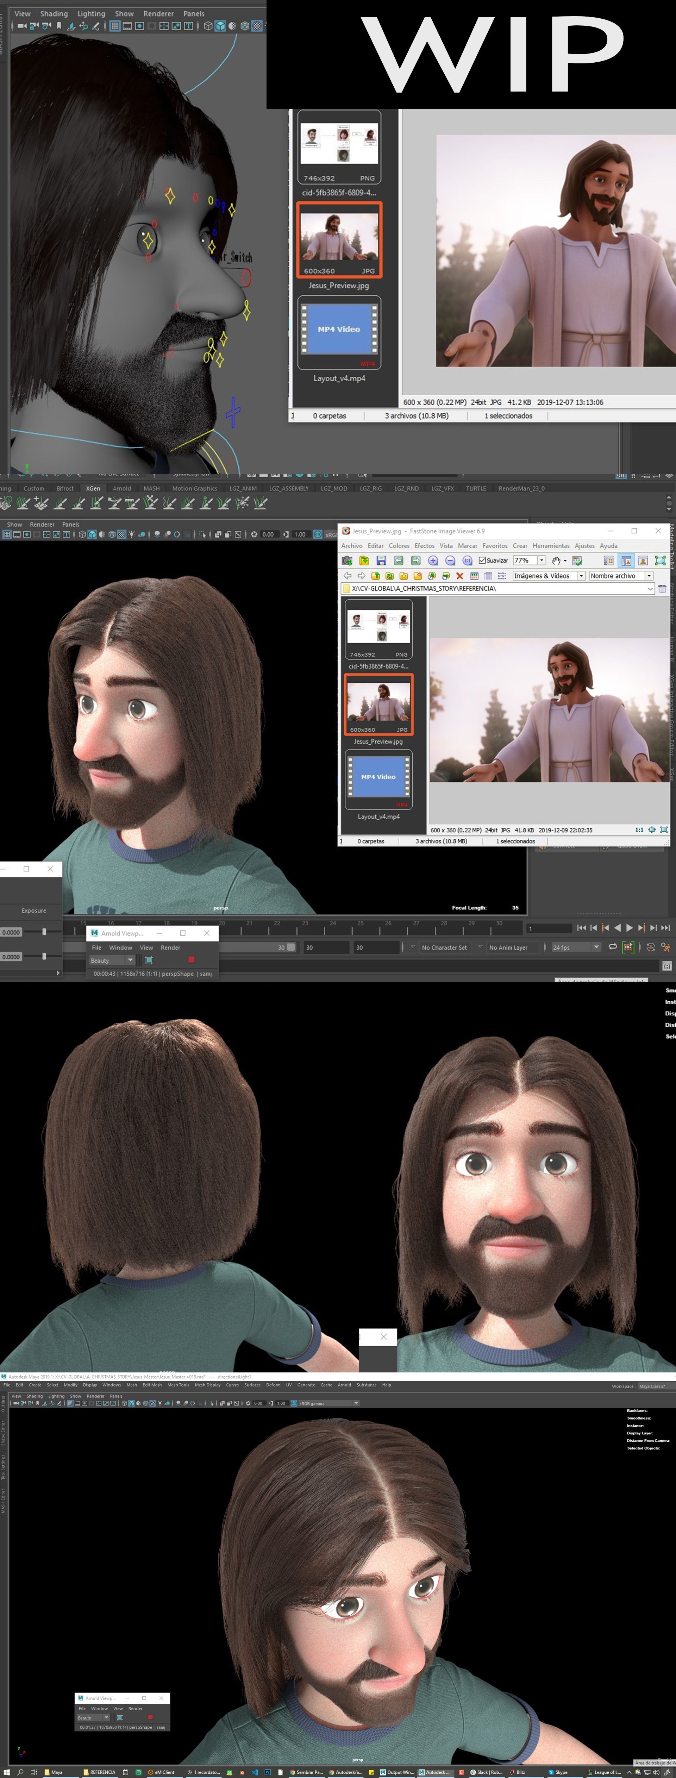
Task: Open the Render menu in Arnold viewport
Action: click(170, 948)
